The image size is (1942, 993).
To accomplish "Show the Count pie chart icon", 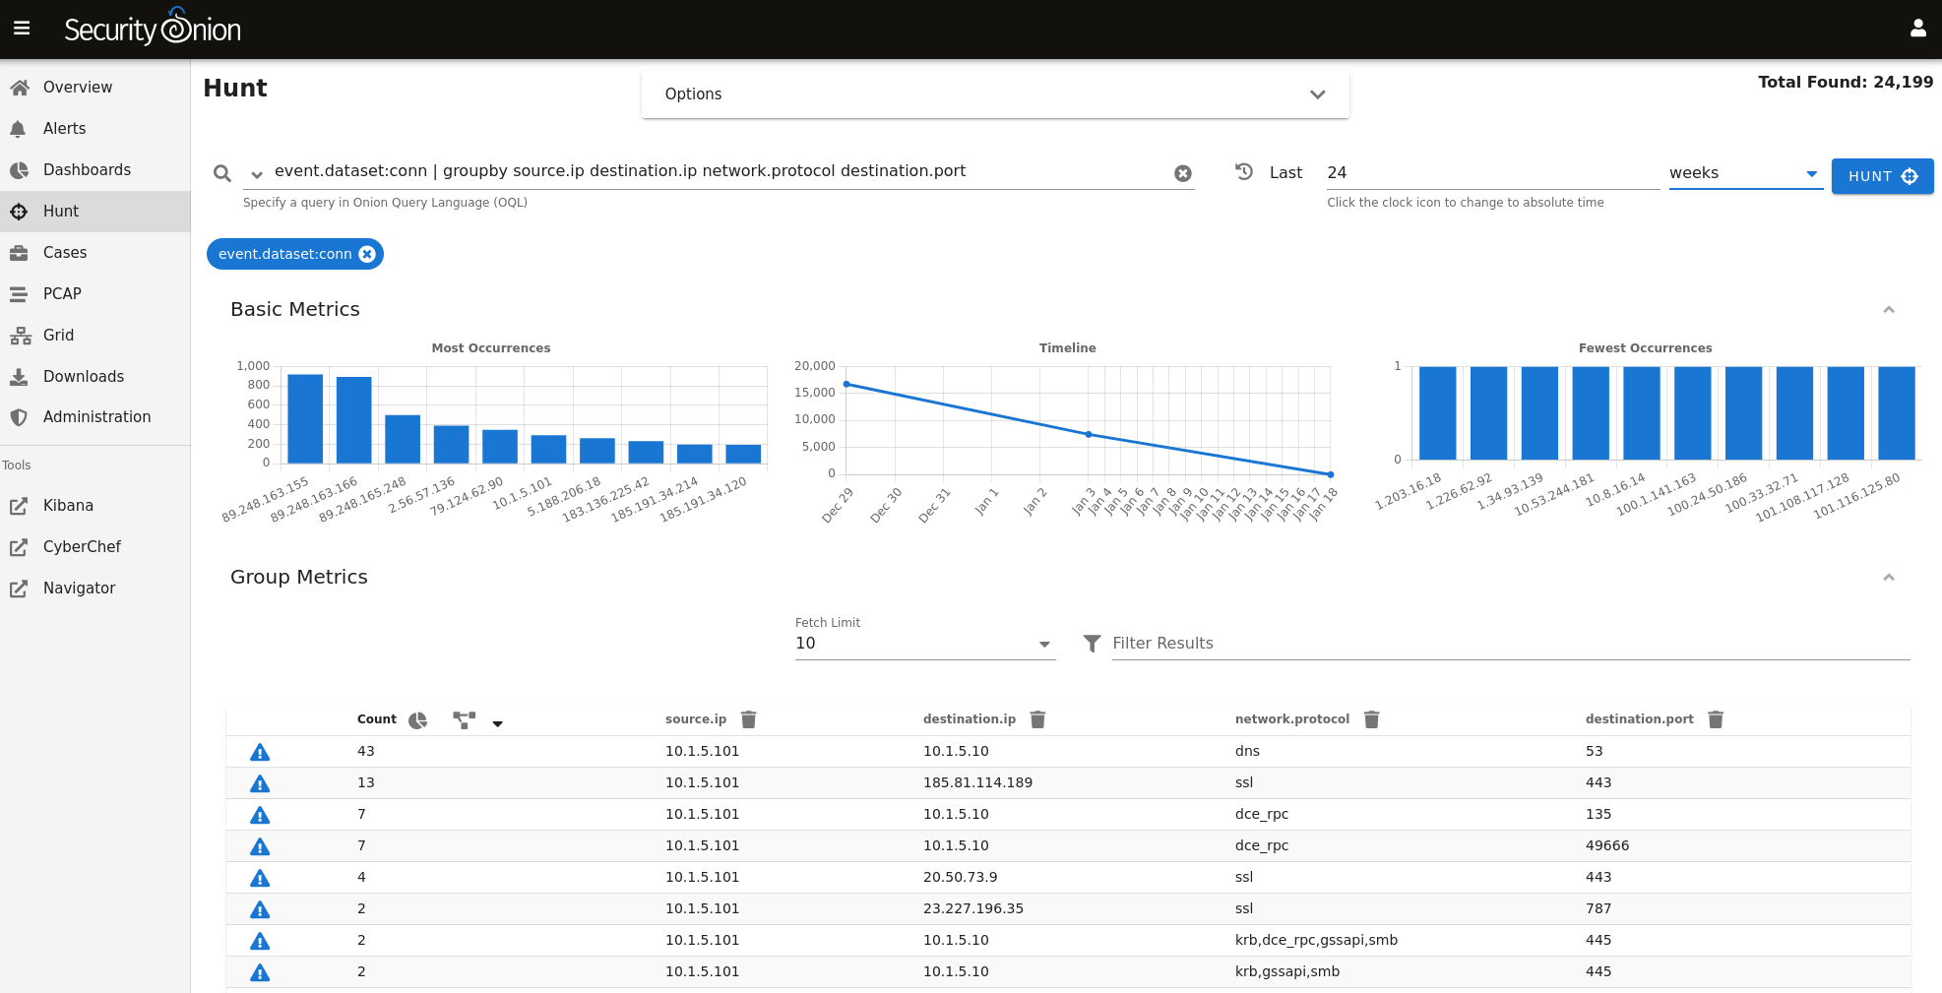I will 418,720.
